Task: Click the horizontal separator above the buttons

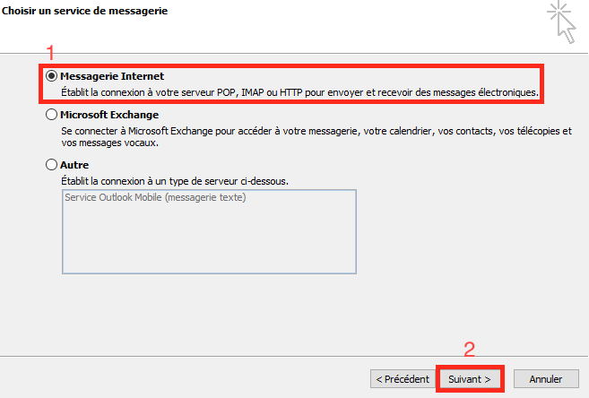Action: point(294,356)
